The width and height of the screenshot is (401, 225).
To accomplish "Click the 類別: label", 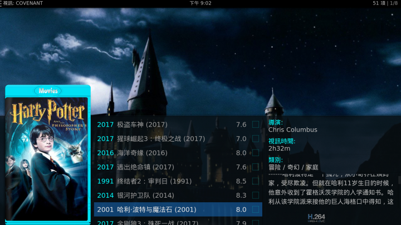I will [x=276, y=160].
